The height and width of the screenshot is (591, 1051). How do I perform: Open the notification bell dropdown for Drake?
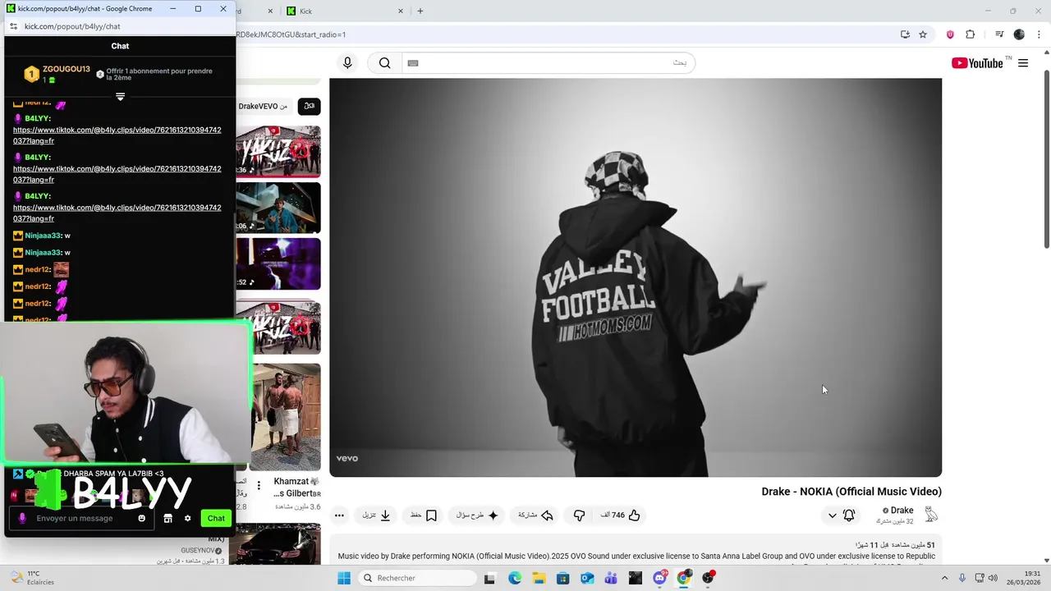coord(841,515)
